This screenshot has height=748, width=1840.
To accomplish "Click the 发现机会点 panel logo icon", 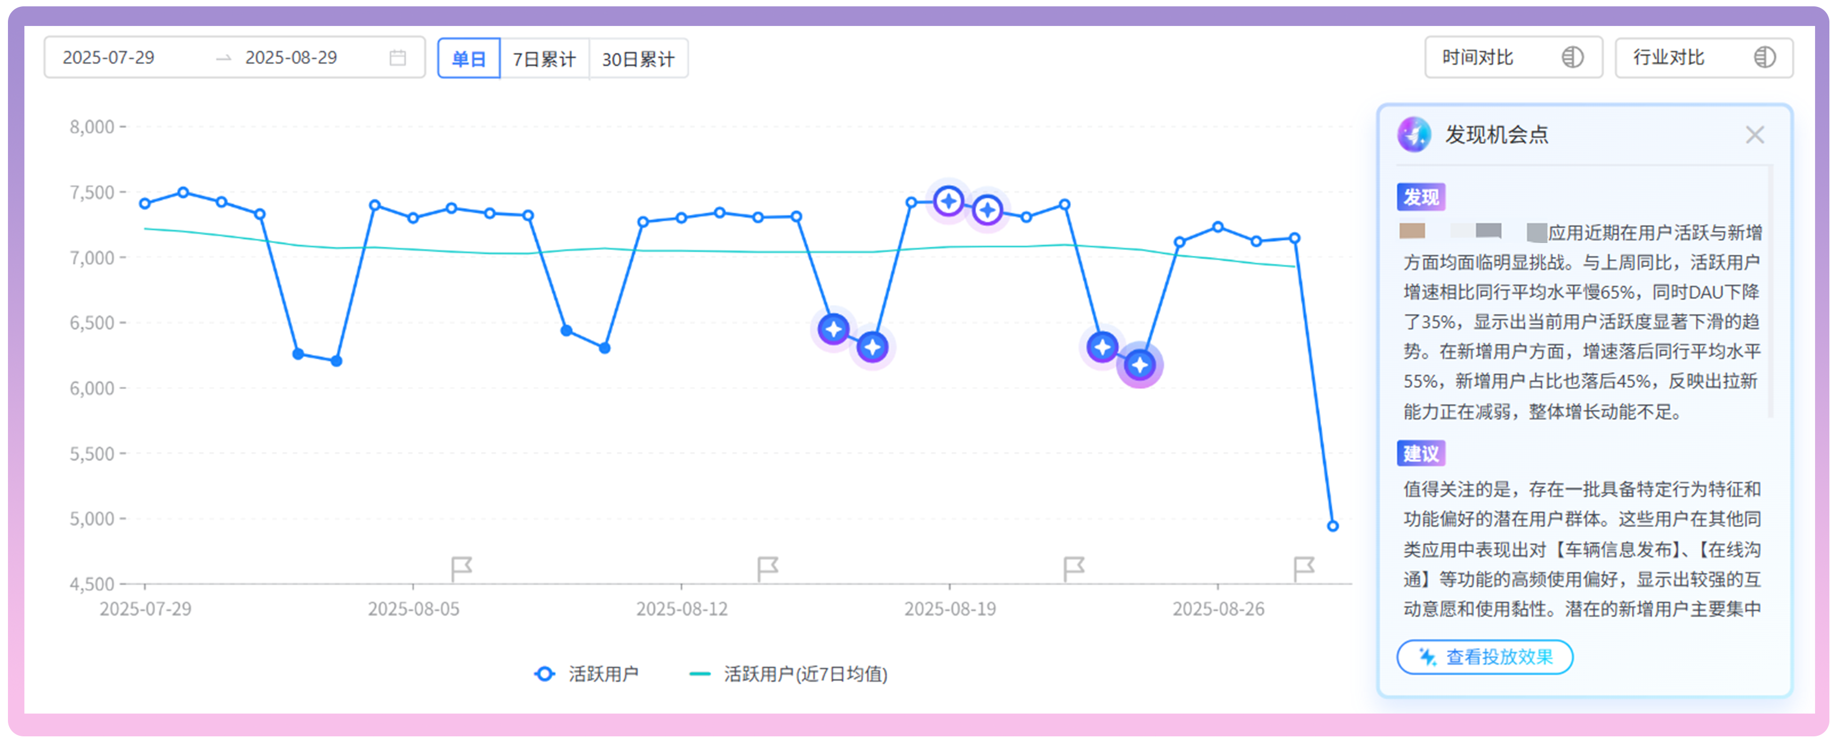I will [x=1413, y=135].
